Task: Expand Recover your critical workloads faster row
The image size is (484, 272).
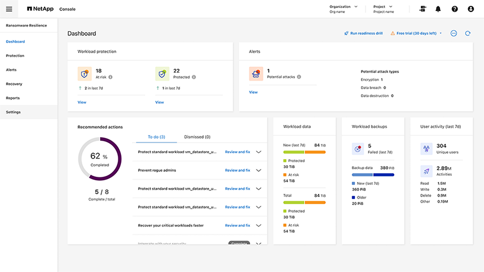Action: (x=259, y=226)
